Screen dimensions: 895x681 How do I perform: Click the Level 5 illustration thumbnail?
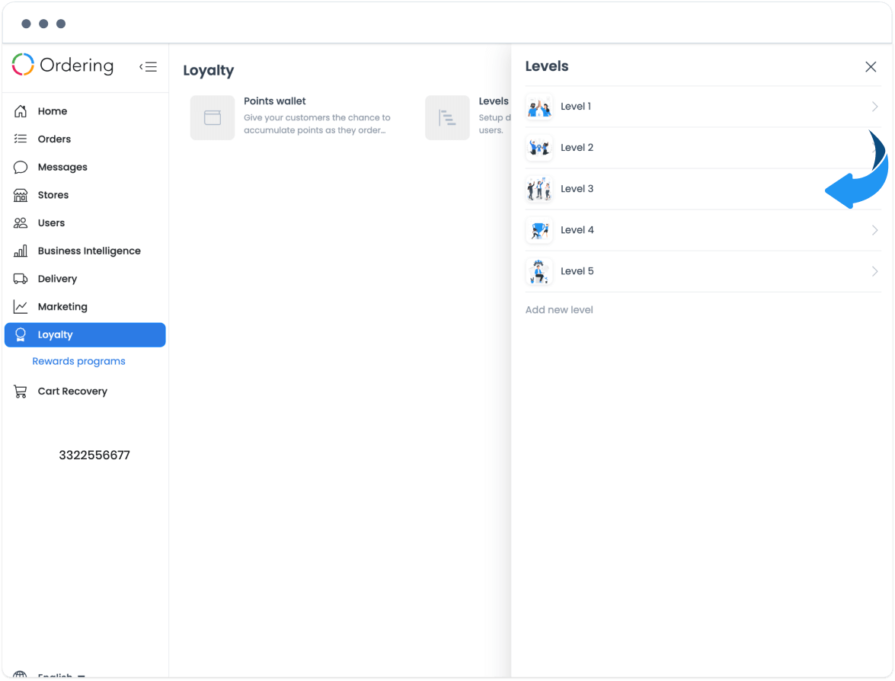click(x=539, y=271)
